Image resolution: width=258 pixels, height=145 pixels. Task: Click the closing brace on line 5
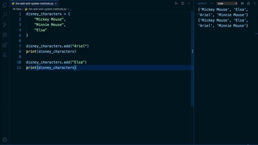point(27,35)
